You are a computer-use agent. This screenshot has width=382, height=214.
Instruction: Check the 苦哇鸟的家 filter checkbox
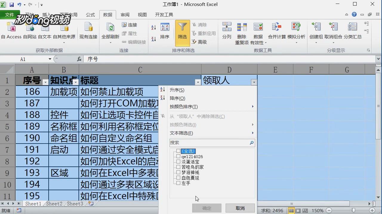tap(178, 167)
